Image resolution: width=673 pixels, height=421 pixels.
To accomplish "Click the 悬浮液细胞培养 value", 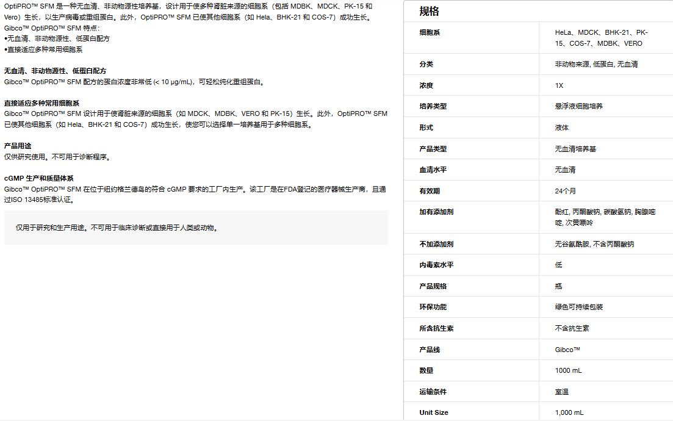I will coord(578,106).
